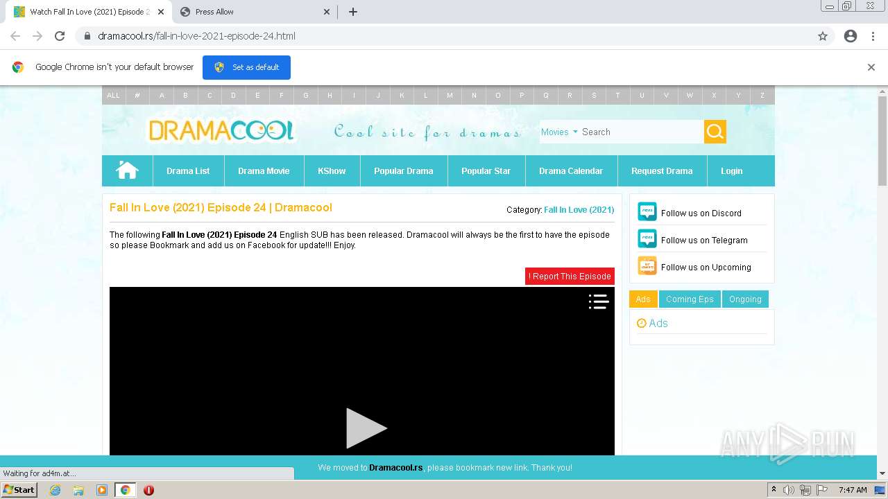Switch to the Ads tab
The width and height of the screenshot is (888, 499).
pyautogui.click(x=643, y=299)
